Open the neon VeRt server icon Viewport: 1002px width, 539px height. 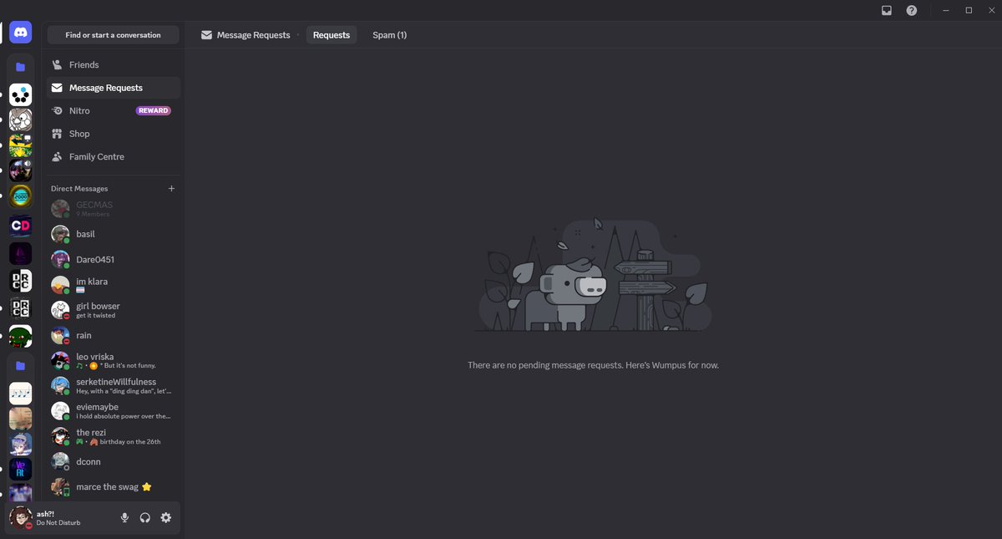[21, 469]
